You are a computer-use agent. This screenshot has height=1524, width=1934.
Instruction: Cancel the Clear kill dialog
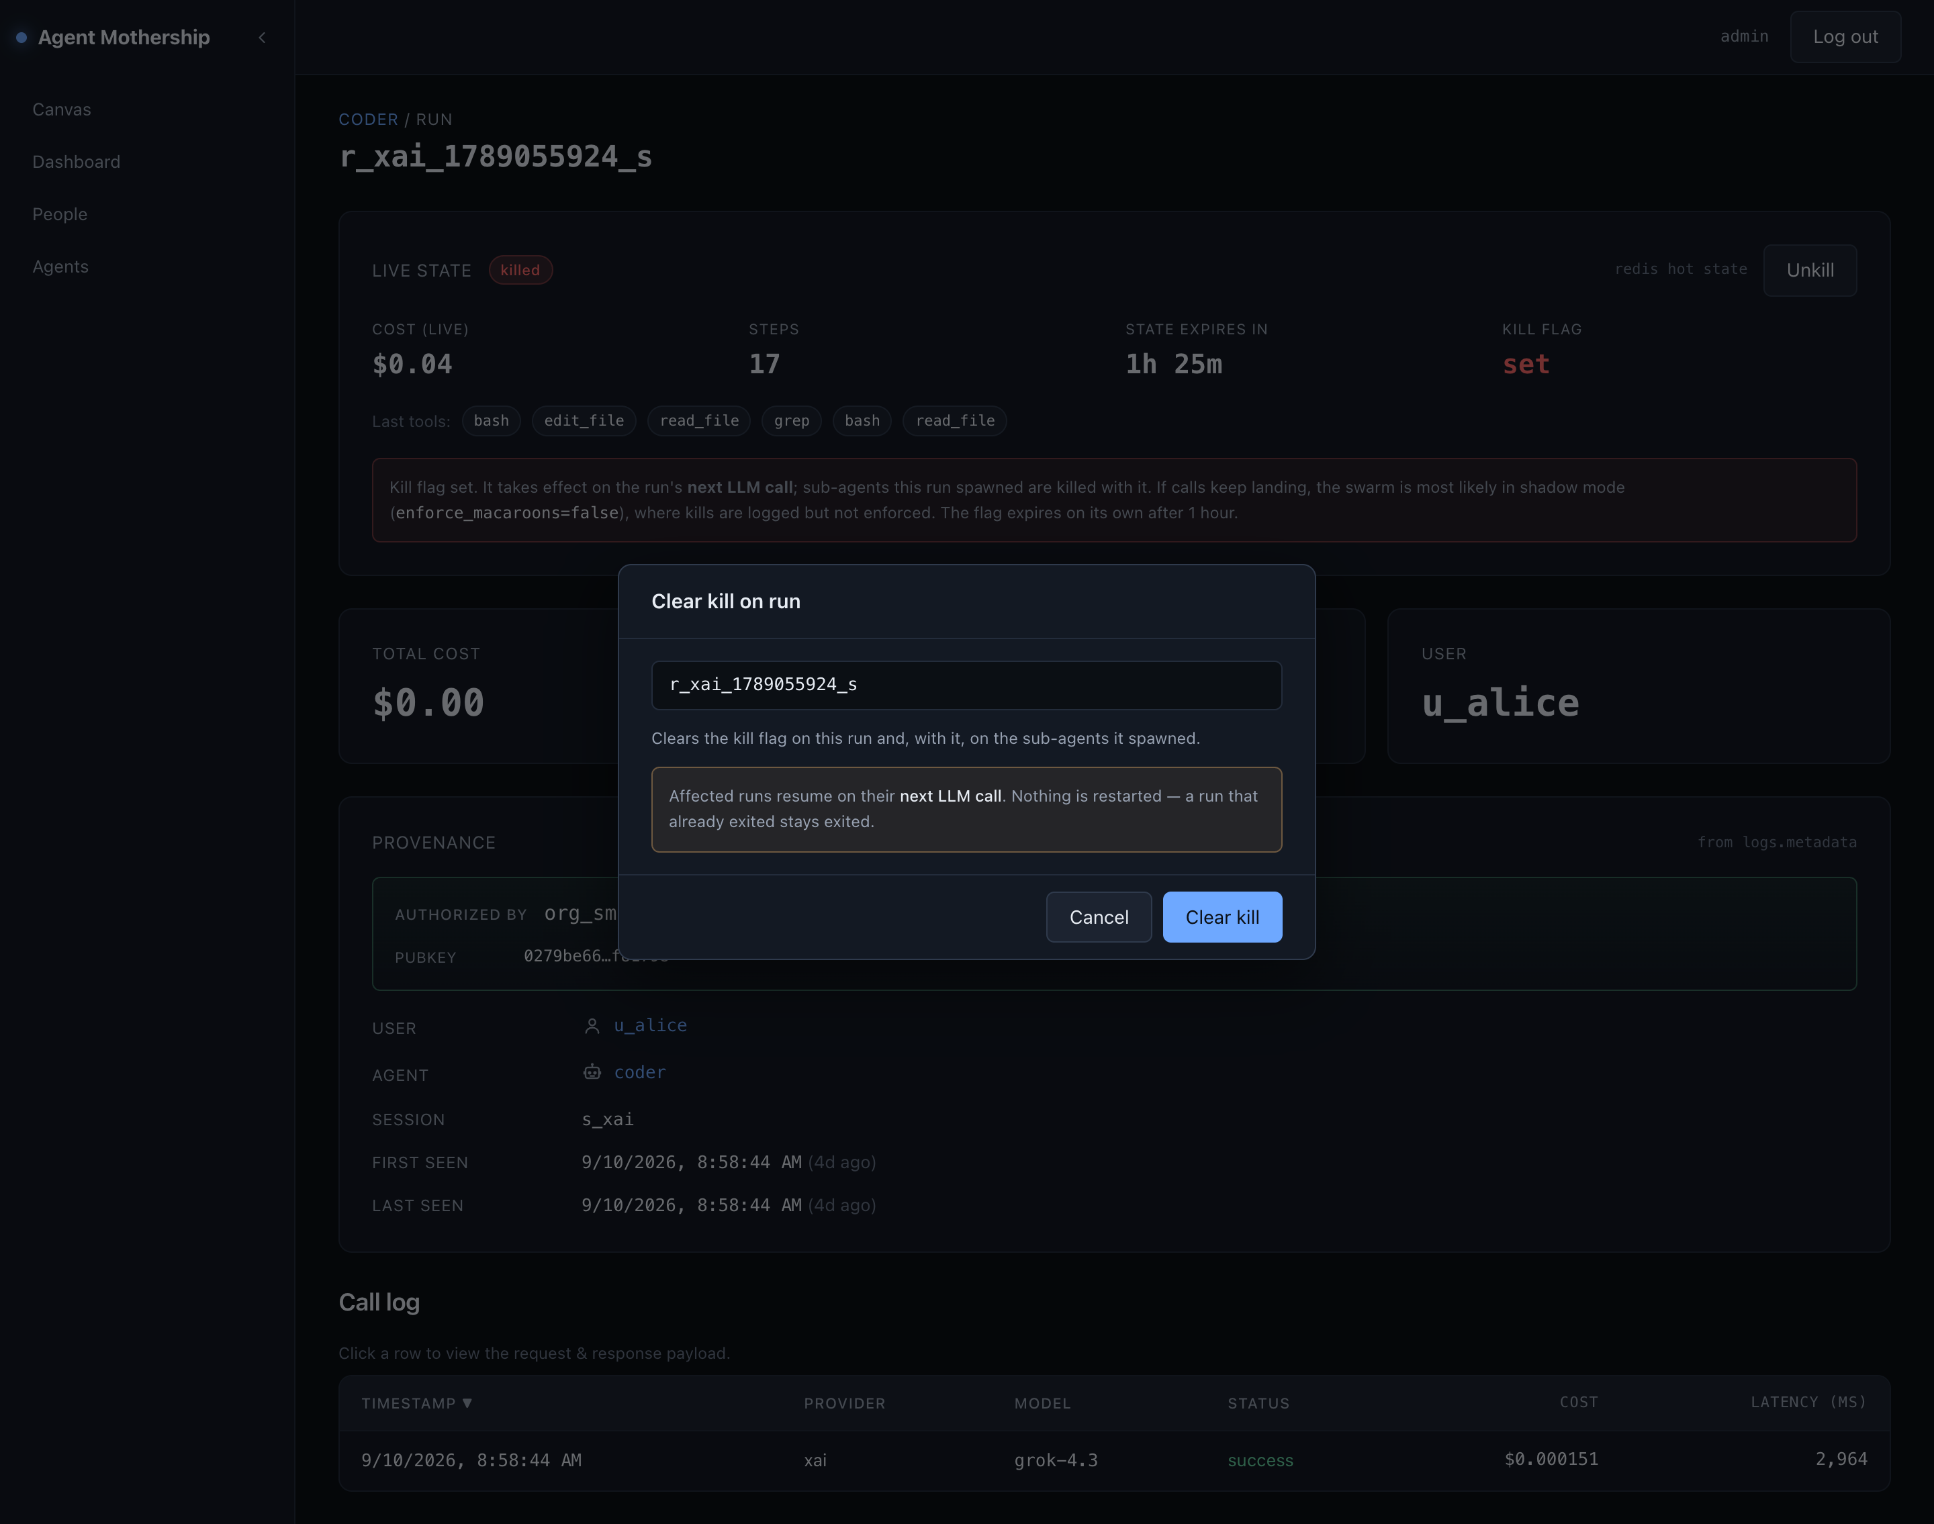click(1099, 917)
